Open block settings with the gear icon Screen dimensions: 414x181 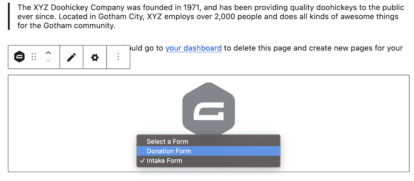click(95, 57)
